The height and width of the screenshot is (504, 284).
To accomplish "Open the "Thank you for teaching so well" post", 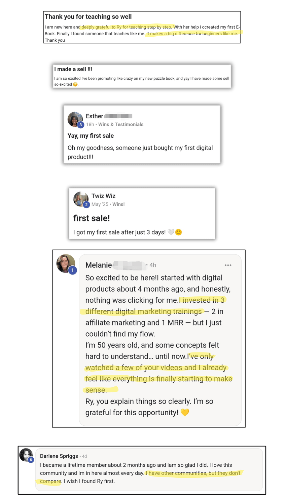I will 88,17.
